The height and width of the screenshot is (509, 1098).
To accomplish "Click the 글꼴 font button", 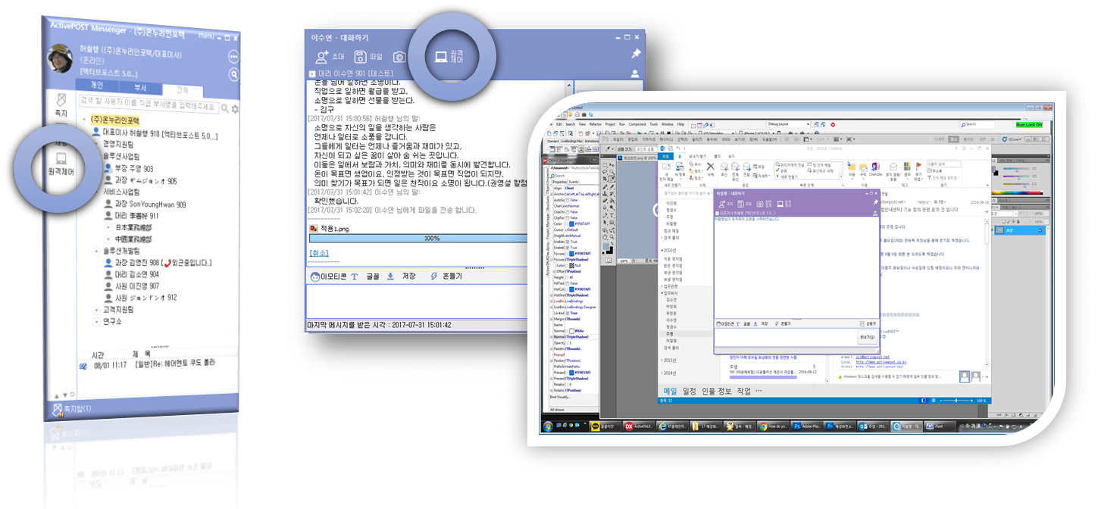I will pos(365,276).
